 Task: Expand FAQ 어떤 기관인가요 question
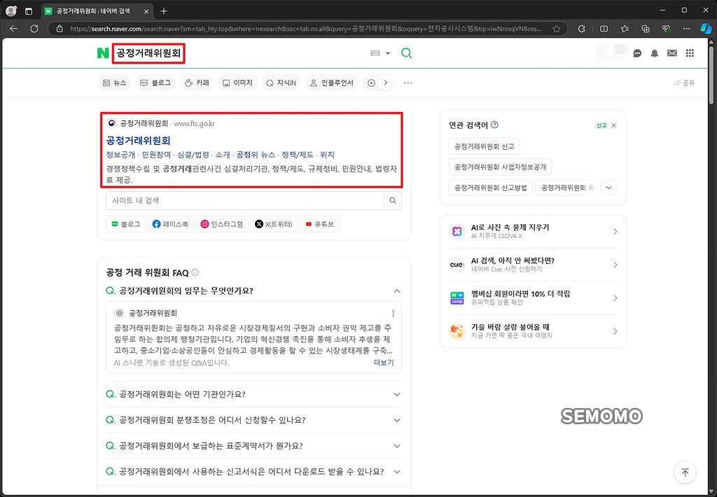point(397,394)
